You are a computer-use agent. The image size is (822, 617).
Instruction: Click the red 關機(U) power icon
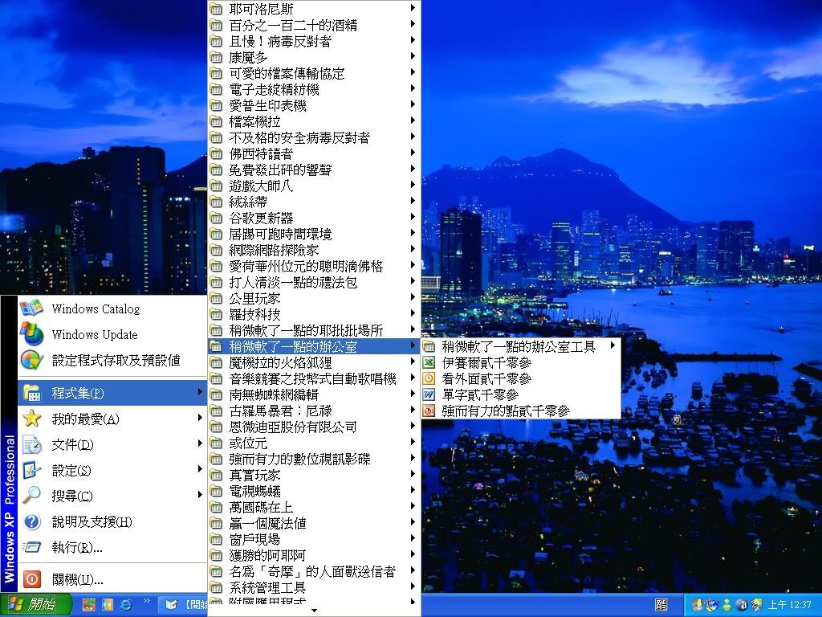pos(31,578)
